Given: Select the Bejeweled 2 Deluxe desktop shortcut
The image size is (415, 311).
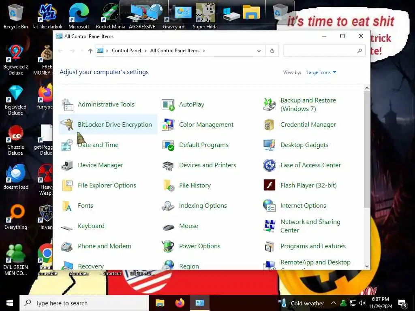Looking at the screenshot, I should (16, 60).
